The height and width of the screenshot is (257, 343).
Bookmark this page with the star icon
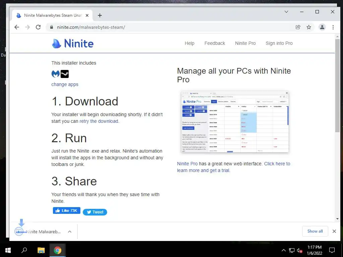[x=308, y=27]
